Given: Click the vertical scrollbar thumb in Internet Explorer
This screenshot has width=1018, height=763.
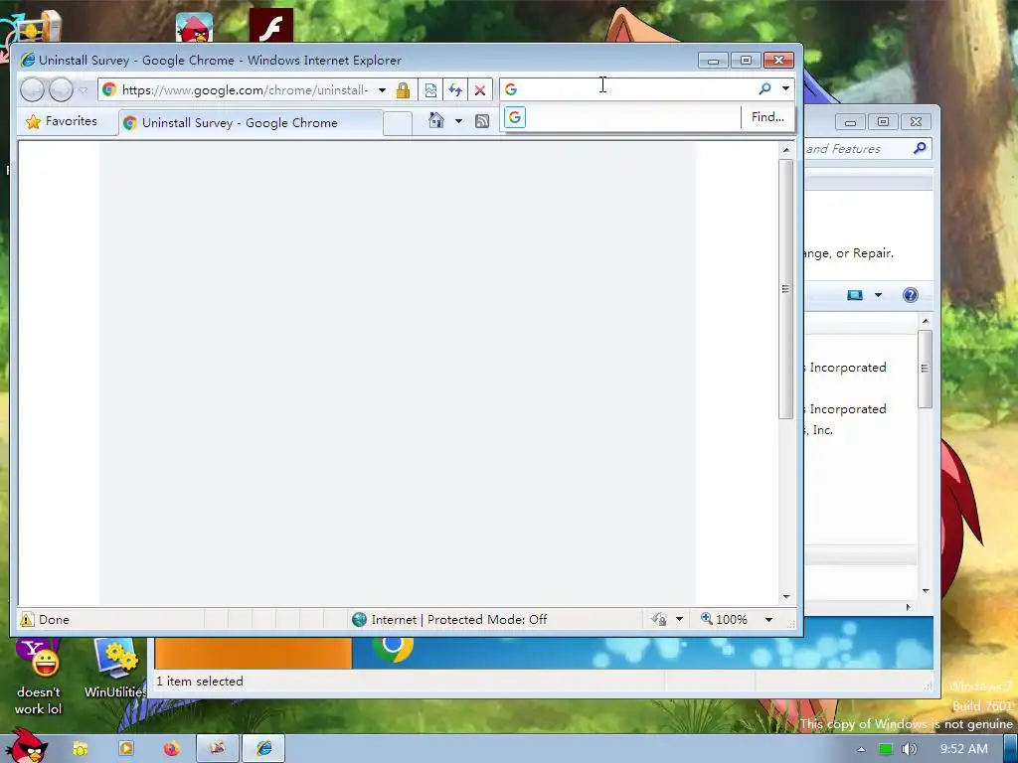Looking at the screenshot, I should (x=785, y=289).
